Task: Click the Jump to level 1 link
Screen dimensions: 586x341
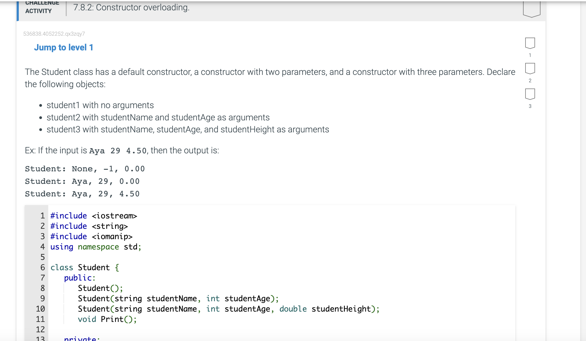Action: (x=64, y=47)
